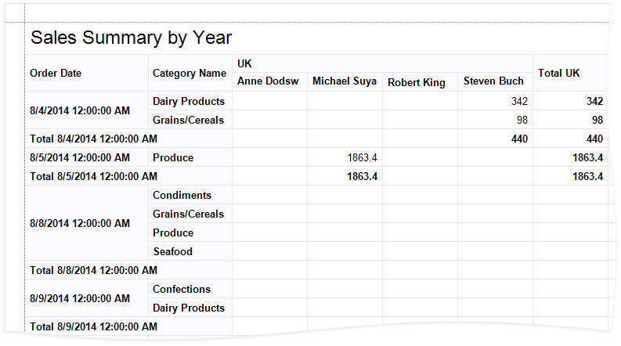
Task: Select the Order Date column header
Action: point(56,74)
